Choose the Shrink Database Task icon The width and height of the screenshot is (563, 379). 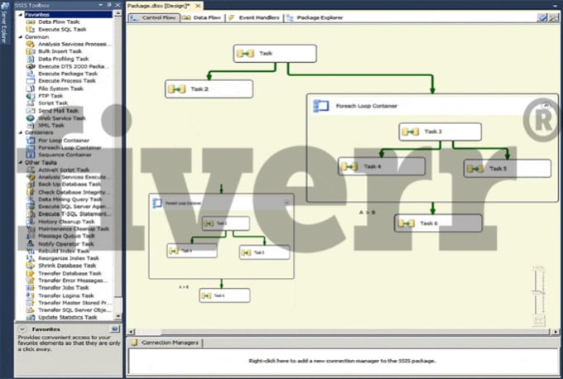pyautogui.click(x=31, y=266)
